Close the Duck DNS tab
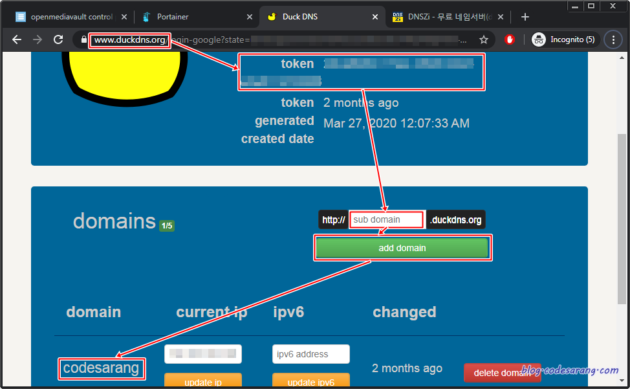 point(375,17)
